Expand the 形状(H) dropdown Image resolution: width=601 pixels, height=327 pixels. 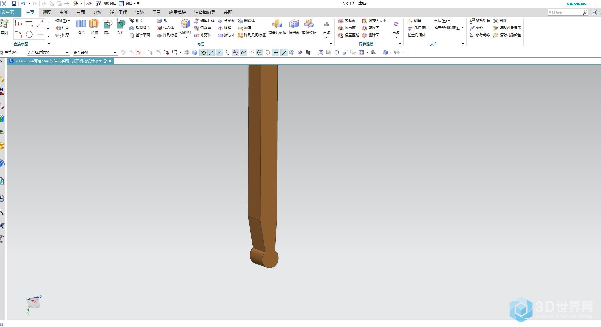click(x=442, y=21)
